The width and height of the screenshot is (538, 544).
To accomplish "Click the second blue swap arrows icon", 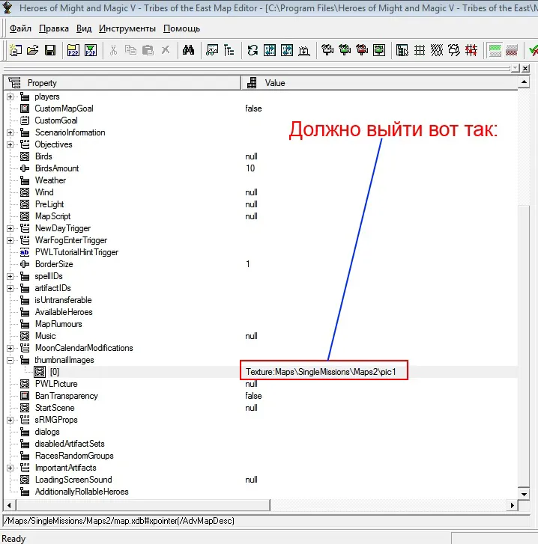I will (287, 50).
